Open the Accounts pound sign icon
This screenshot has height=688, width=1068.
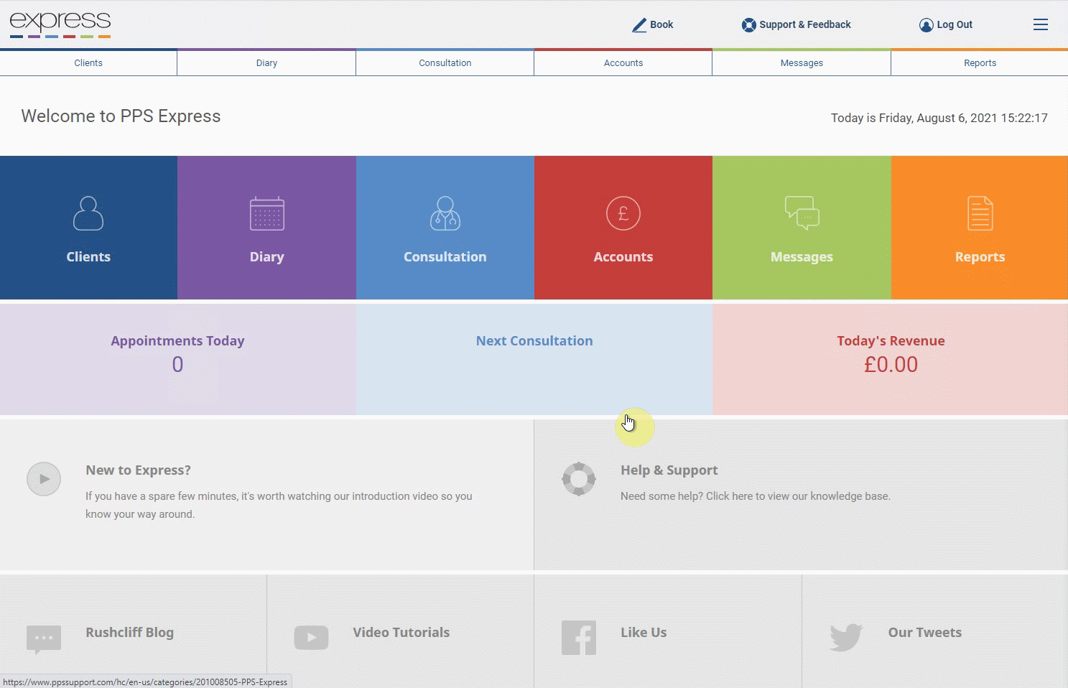coord(623,213)
